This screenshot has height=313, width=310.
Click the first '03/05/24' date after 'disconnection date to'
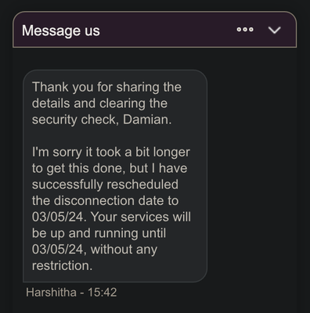pyautogui.click(x=59, y=217)
